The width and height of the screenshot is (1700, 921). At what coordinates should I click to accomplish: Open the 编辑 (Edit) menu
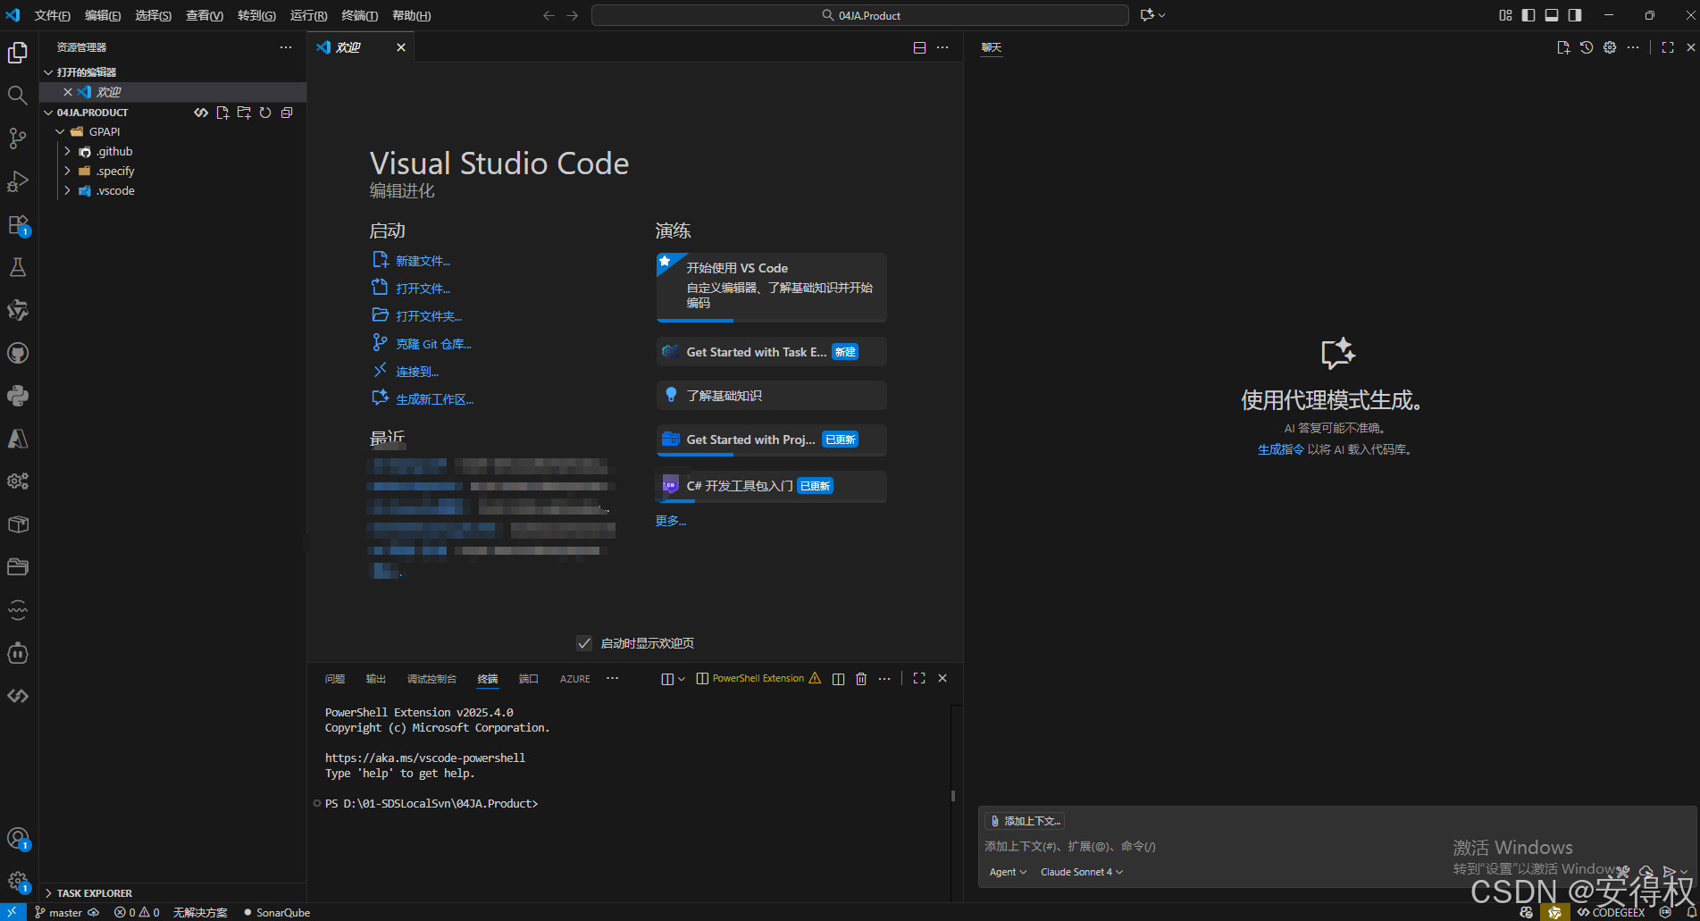[x=103, y=15]
